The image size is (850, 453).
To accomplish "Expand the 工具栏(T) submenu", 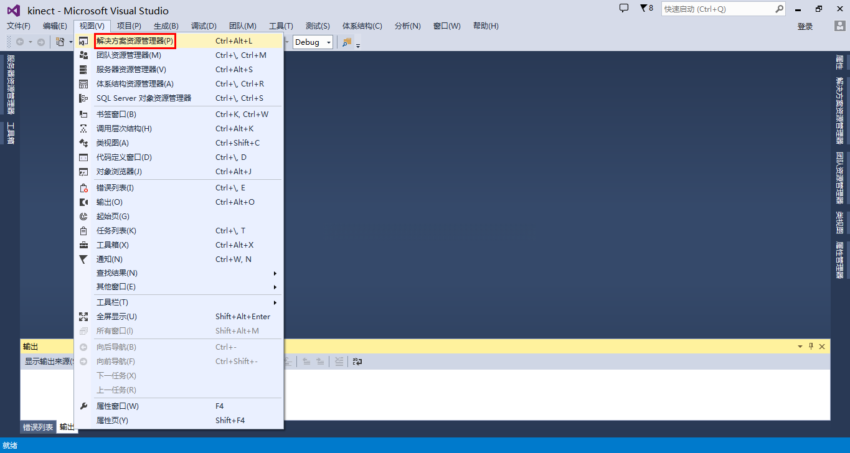I will 275,302.
